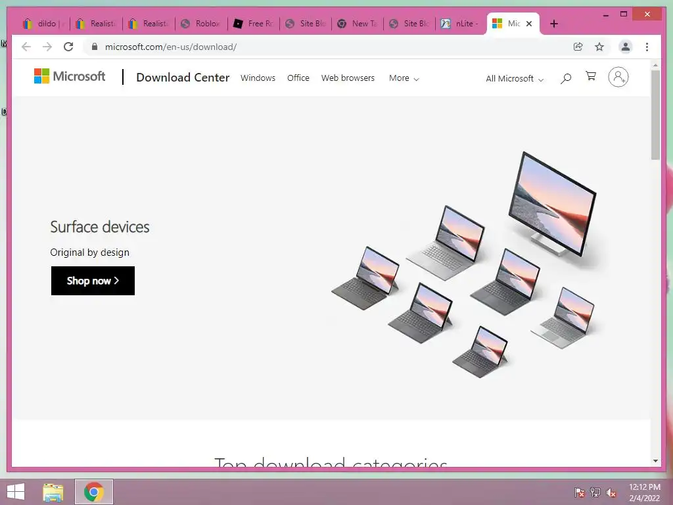Click the share page icon in address bar
Image resolution: width=673 pixels, height=505 pixels.
(578, 47)
